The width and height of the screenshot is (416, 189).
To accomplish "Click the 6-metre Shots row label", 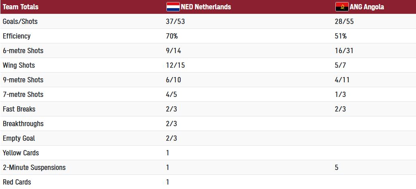I will [x=23, y=51].
